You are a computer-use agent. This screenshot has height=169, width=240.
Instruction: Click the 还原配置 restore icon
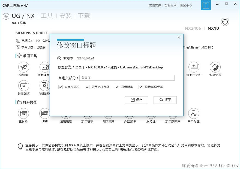[24, 86]
